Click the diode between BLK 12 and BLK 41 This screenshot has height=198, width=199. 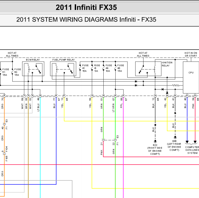pyautogui.click(x=162, y=89)
